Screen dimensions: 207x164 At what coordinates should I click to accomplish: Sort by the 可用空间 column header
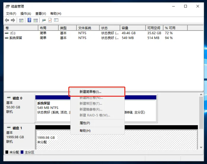(155, 28)
